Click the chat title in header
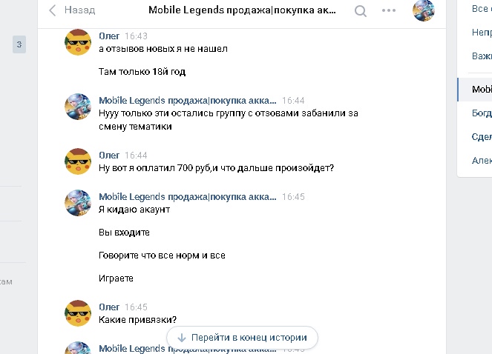 click(x=242, y=10)
